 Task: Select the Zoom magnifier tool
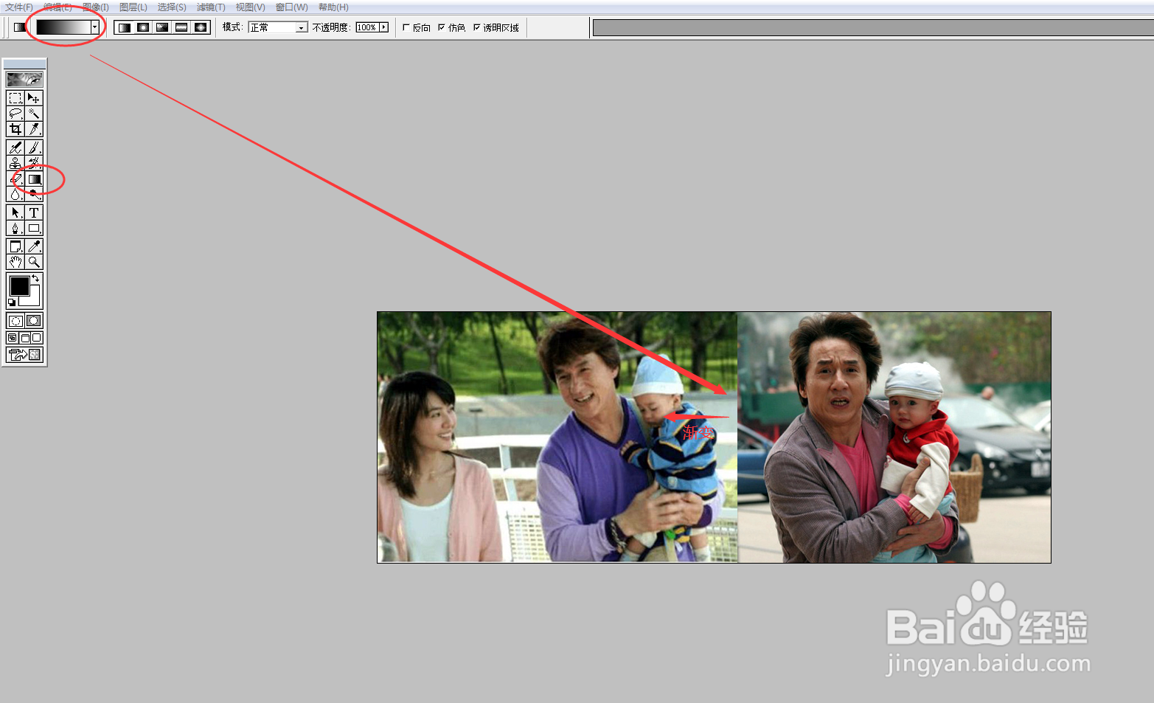point(34,262)
